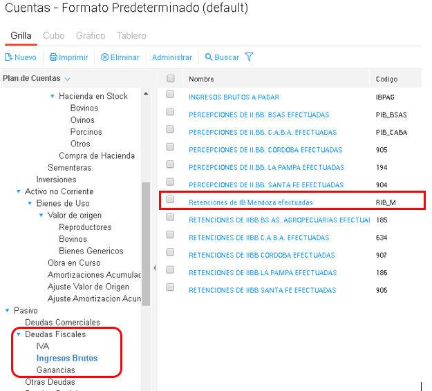Click the Imprimir printer icon
The width and height of the screenshot is (432, 391).
click(x=53, y=57)
